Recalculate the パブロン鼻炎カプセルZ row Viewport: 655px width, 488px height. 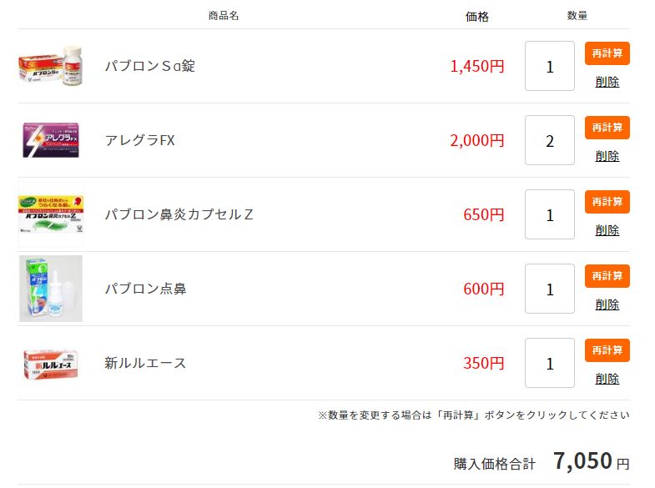coord(607,202)
